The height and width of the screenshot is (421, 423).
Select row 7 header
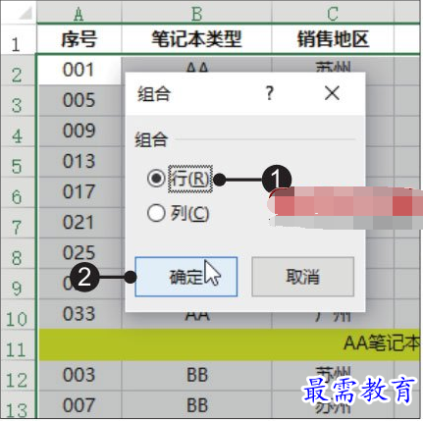pyautogui.click(x=18, y=223)
